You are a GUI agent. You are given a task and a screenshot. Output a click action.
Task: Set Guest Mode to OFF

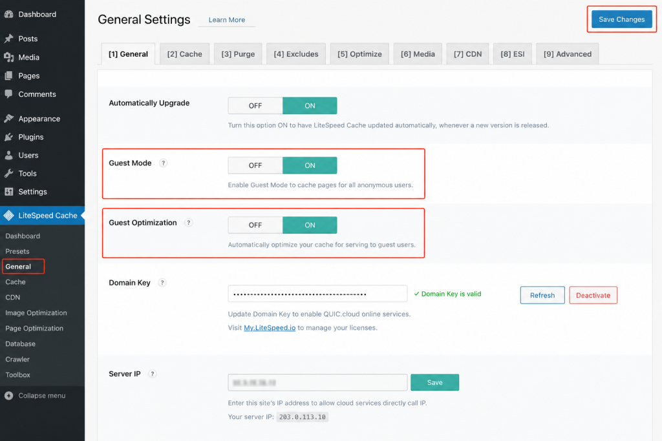click(x=255, y=165)
